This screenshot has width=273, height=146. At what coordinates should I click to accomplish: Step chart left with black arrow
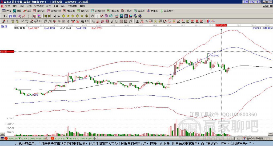pos(54,16)
